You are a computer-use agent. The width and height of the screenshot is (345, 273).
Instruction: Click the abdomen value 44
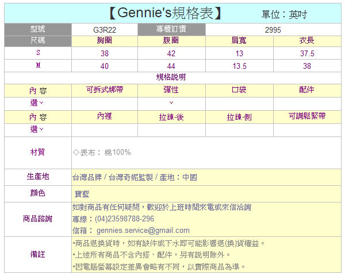coord(171,66)
